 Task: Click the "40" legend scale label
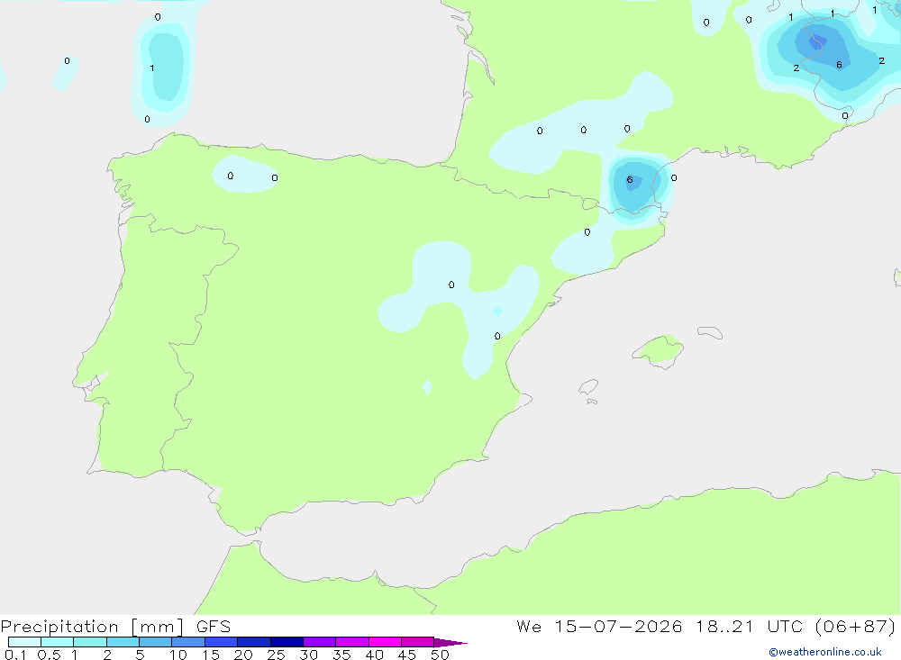click(375, 655)
